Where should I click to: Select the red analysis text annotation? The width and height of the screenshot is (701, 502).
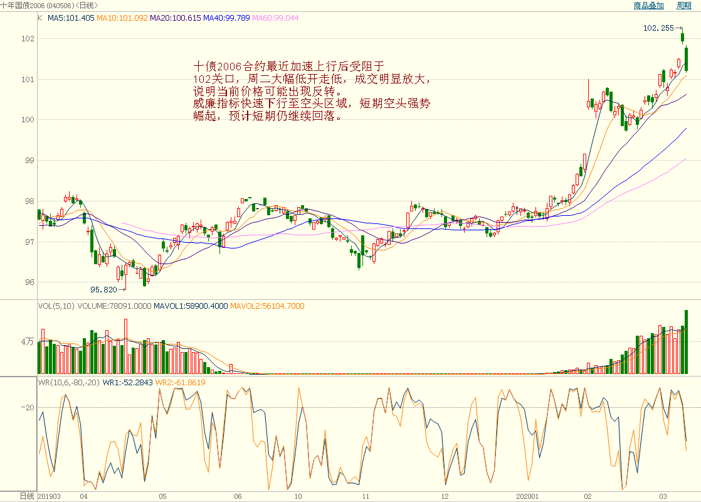click(x=312, y=92)
